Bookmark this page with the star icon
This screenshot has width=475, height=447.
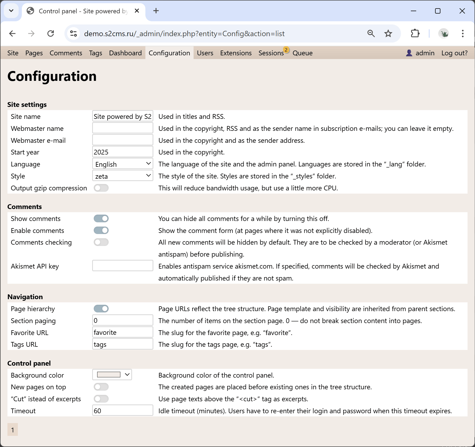tap(388, 34)
